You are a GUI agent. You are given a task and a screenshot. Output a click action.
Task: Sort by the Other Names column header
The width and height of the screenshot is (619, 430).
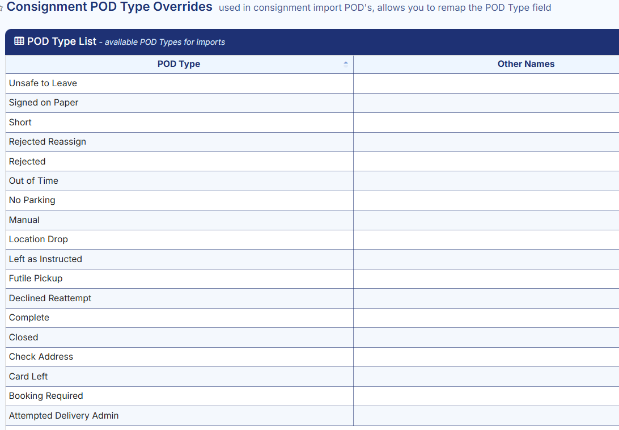(525, 64)
